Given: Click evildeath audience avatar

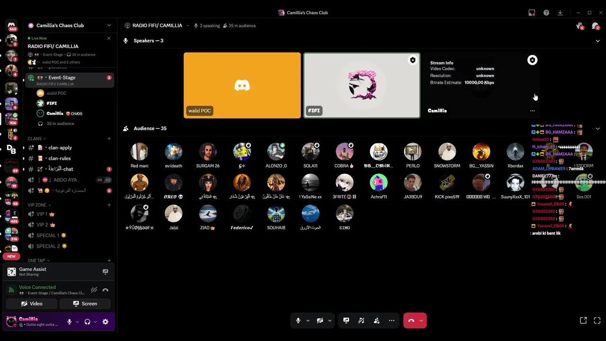Looking at the screenshot, I should click(x=174, y=152).
